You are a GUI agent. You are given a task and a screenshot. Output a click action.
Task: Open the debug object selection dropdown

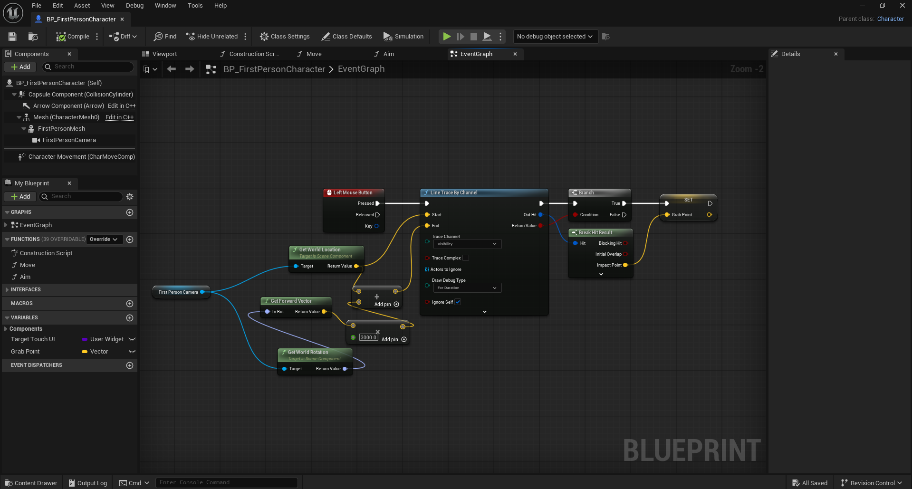554,37
